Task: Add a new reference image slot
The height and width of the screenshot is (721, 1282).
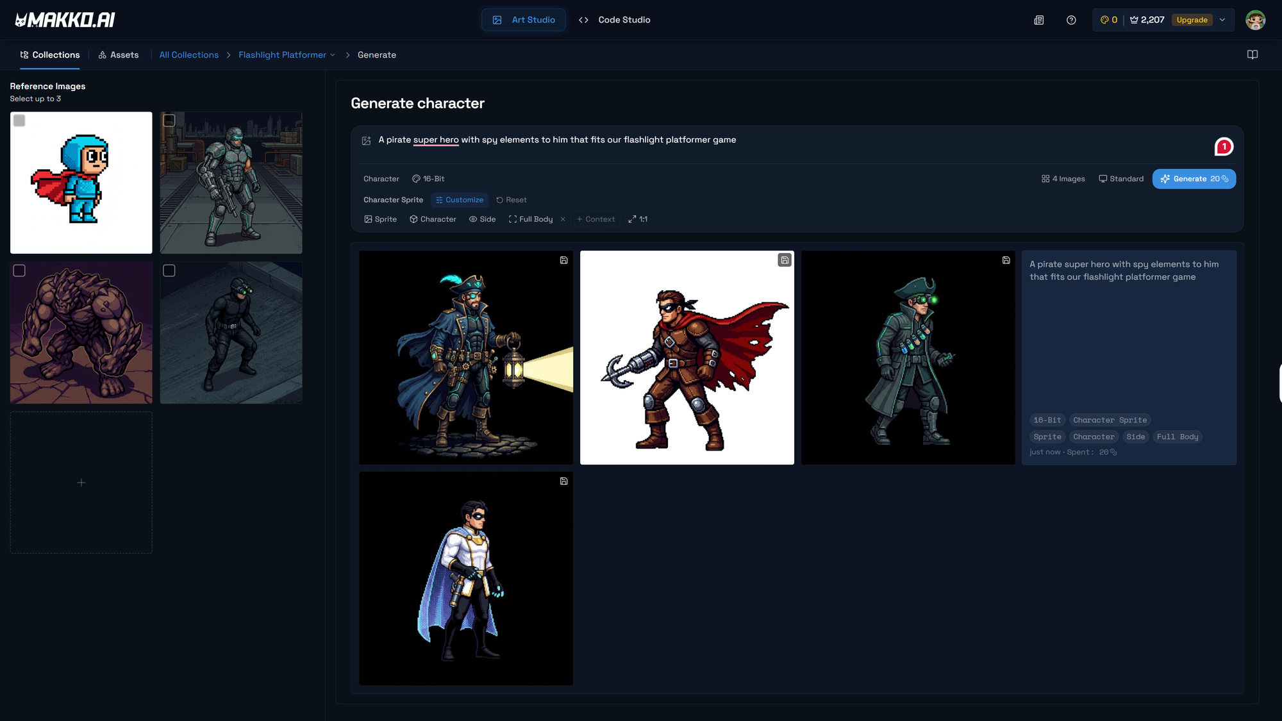Action: pyautogui.click(x=81, y=483)
